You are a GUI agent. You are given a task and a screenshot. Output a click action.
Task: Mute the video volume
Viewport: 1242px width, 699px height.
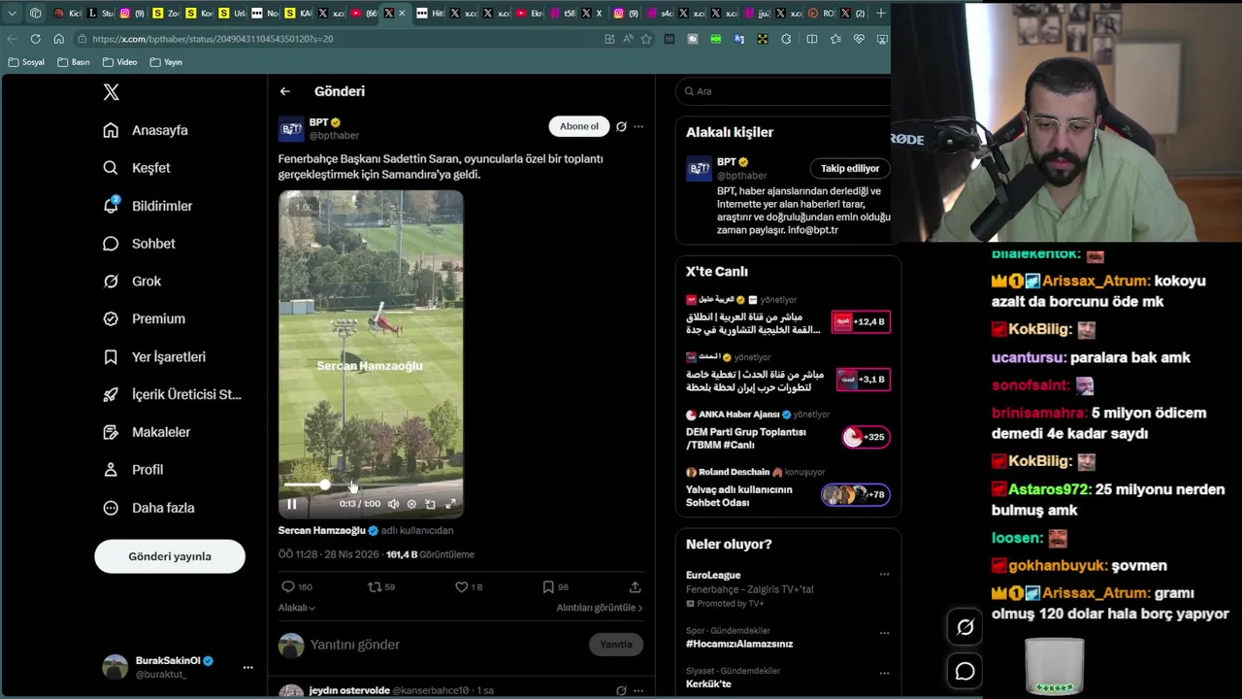coord(393,504)
